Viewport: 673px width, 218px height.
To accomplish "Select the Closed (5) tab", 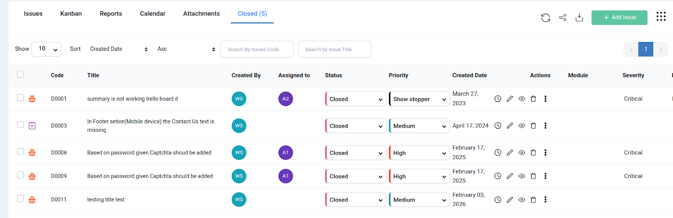I will click(x=252, y=14).
